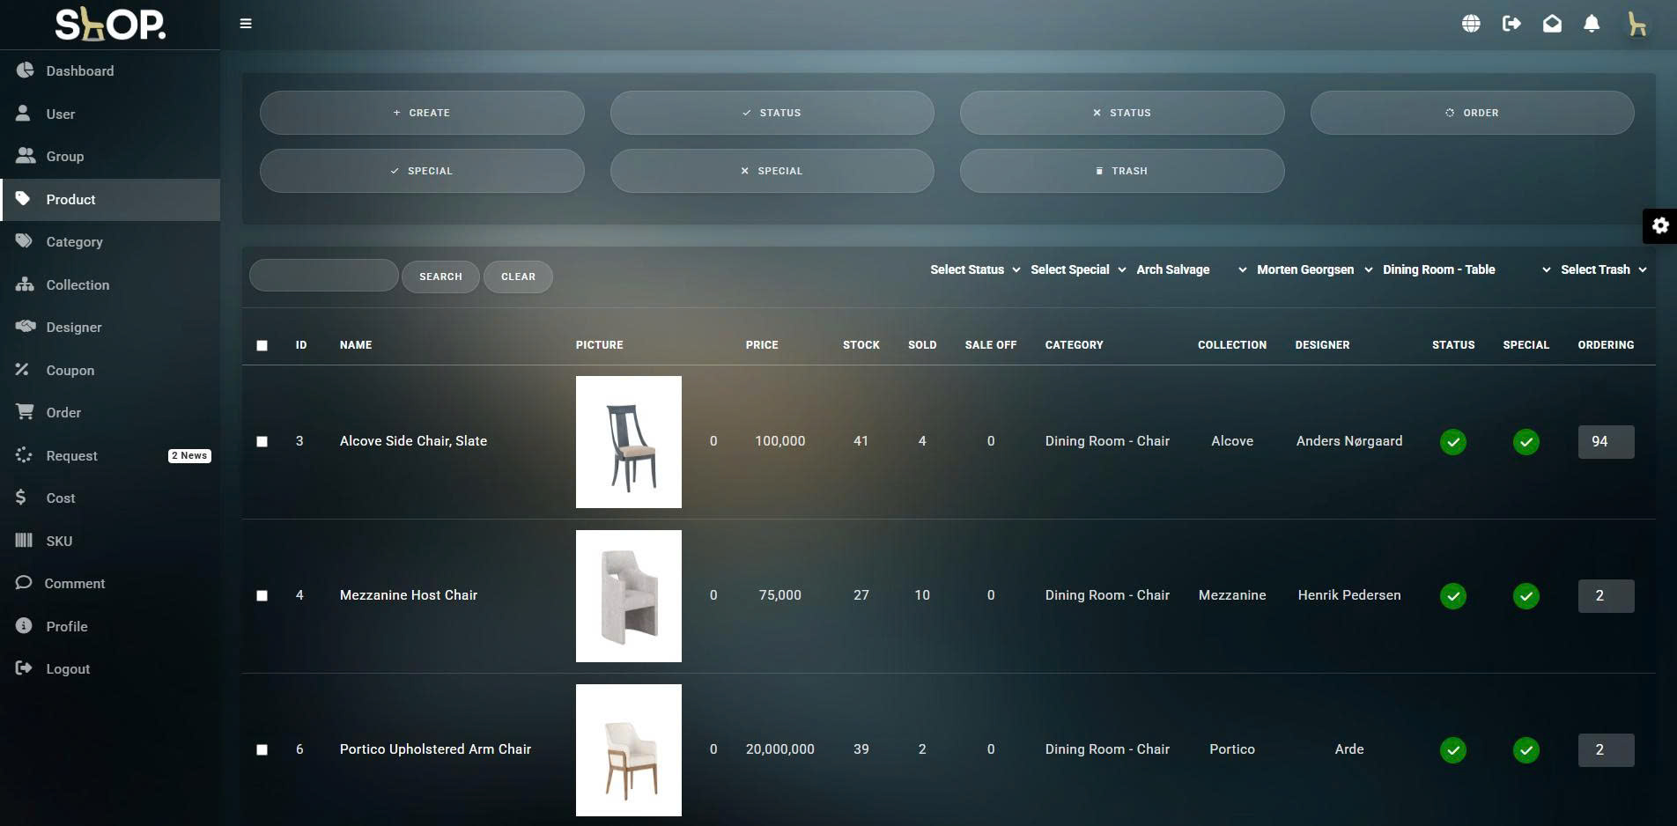Open the envelope messages icon
The width and height of the screenshot is (1677, 826).
(x=1552, y=24)
